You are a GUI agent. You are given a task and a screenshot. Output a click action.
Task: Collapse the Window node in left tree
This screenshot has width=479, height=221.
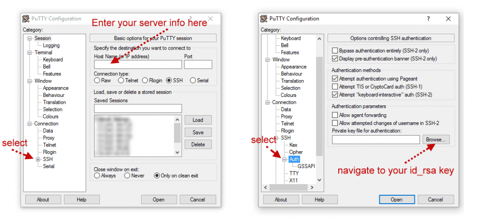click(x=29, y=81)
